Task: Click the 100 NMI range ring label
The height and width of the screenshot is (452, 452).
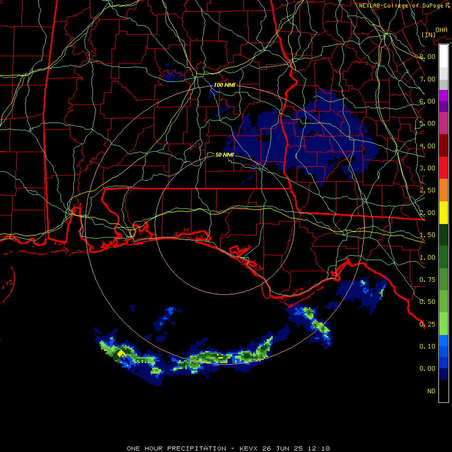Action: pyautogui.click(x=224, y=85)
